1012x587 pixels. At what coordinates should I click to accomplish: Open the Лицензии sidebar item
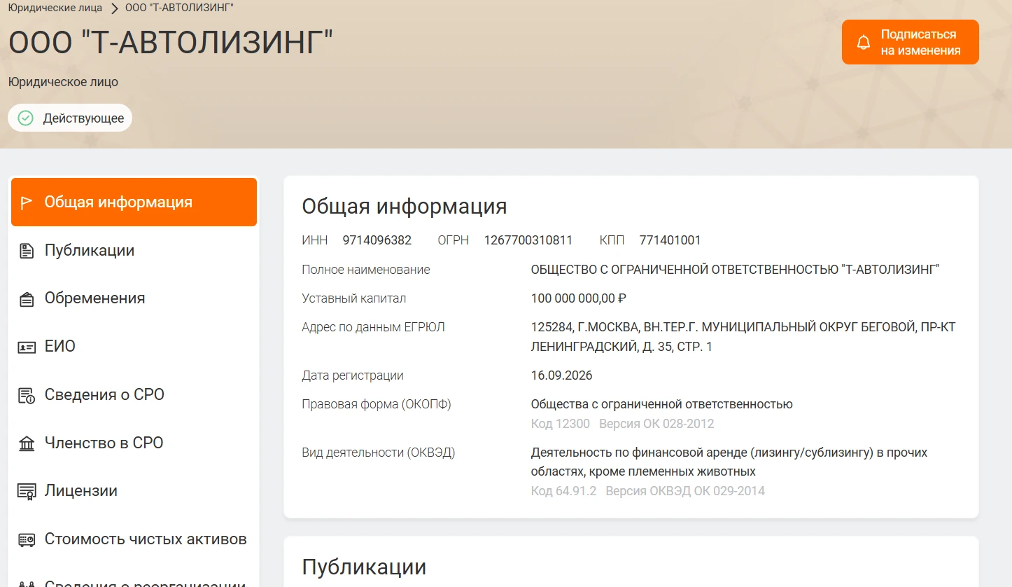134,491
